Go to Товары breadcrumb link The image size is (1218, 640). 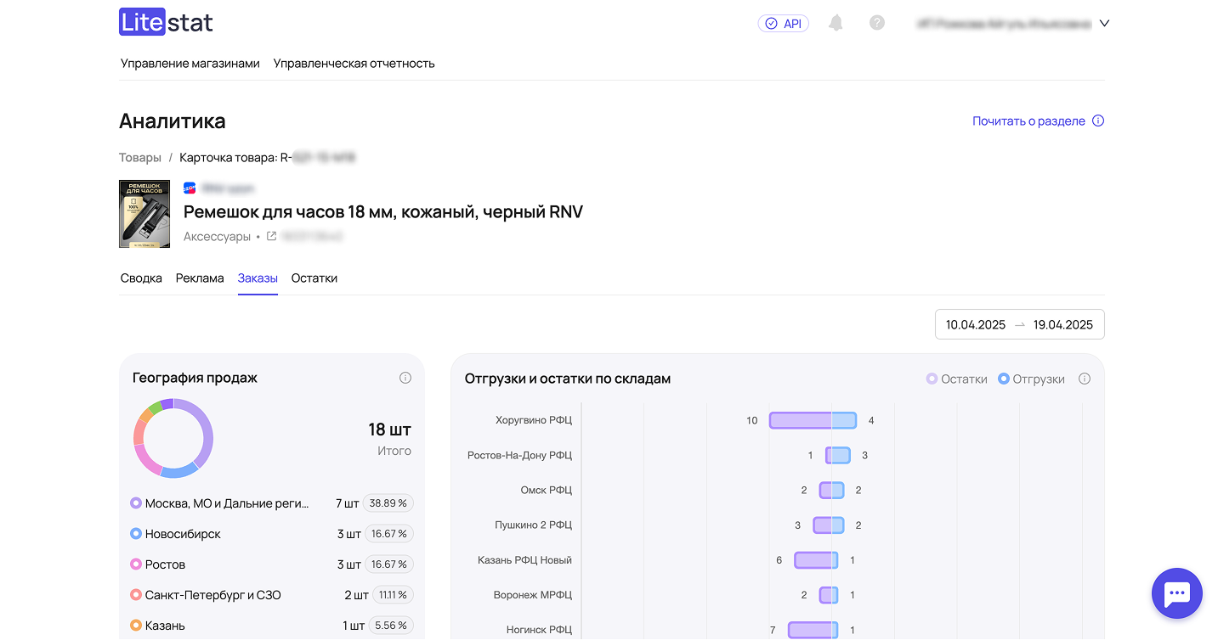[x=140, y=157]
